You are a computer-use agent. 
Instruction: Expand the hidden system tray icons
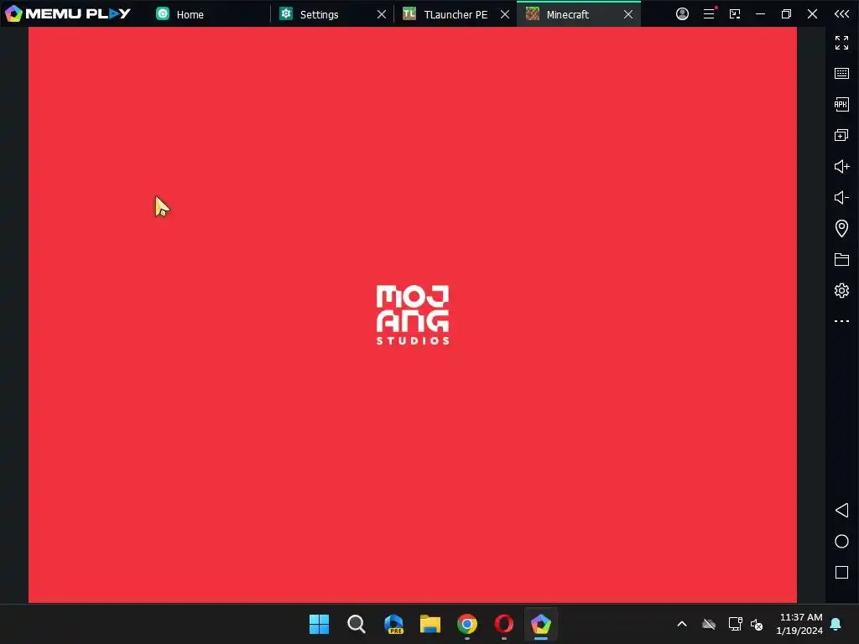coord(682,624)
